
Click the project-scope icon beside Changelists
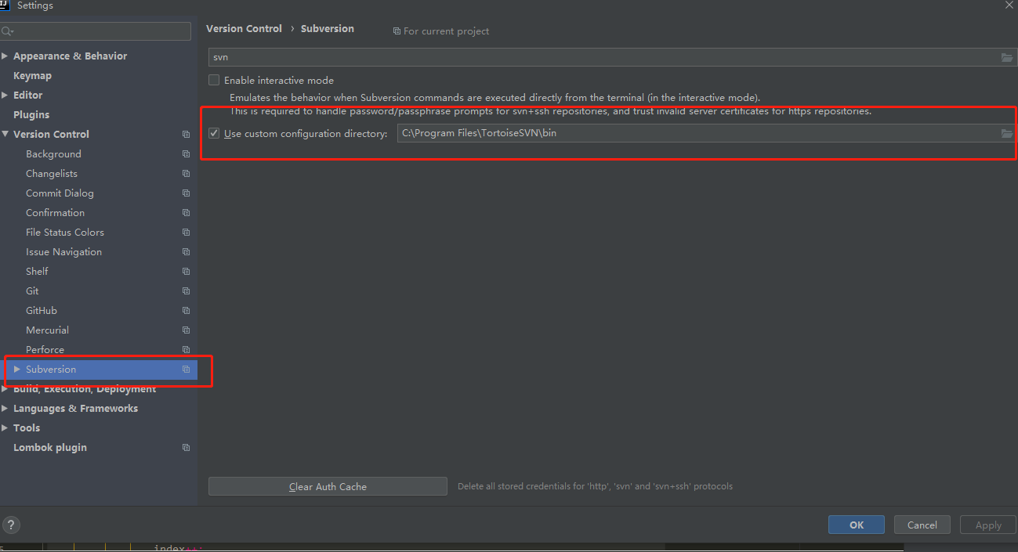tap(186, 173)
